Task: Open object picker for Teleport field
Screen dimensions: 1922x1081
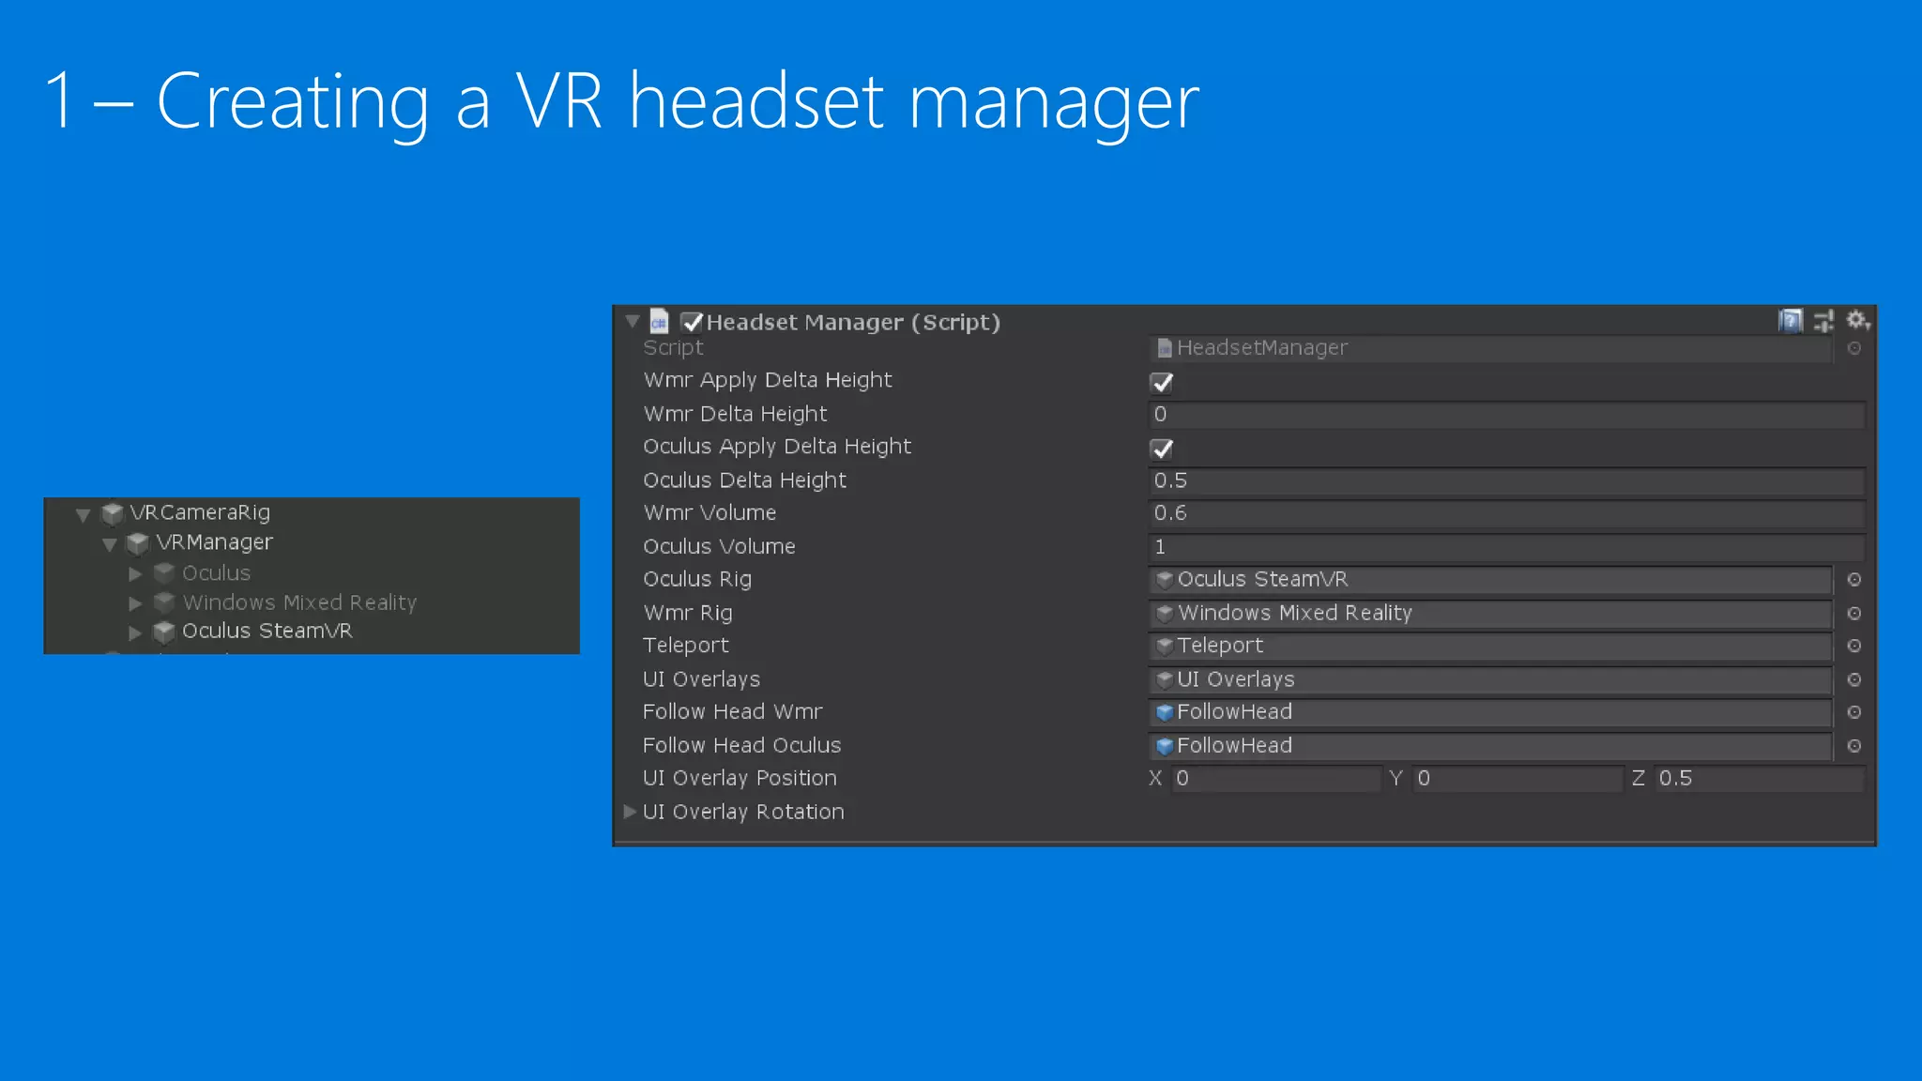Action: tap(1854, 646)
